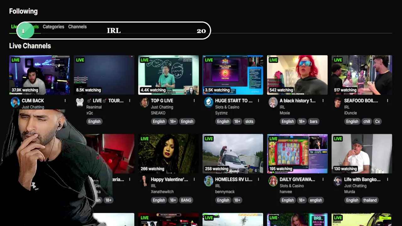402x226 pixels.
Task: Open more options for HUGE START TO stream
Action: 258,101
